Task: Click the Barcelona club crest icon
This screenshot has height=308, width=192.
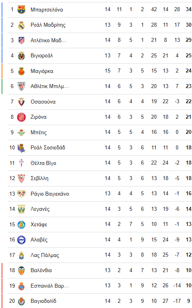Action: [x=22, y=10]
